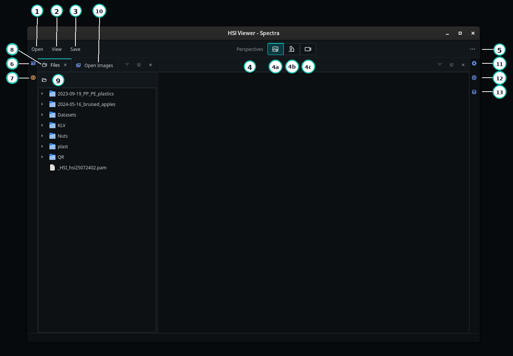The width and height of the screenshot is (513, 356).
Task: Switch to the microscope perspective button
Action: coord(292,49)
